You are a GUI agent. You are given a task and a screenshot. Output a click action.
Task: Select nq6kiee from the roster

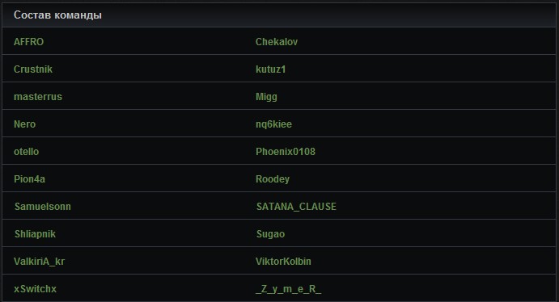coord(273,124)
